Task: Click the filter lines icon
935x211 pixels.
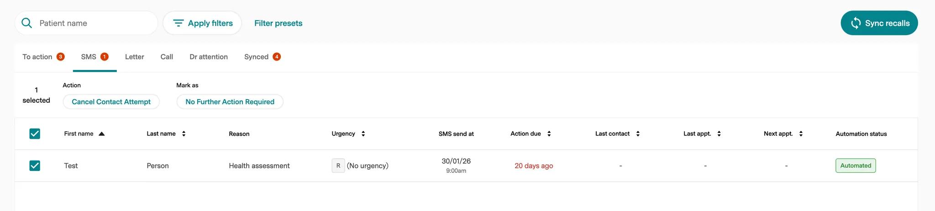Action: [x=178, y=23]
